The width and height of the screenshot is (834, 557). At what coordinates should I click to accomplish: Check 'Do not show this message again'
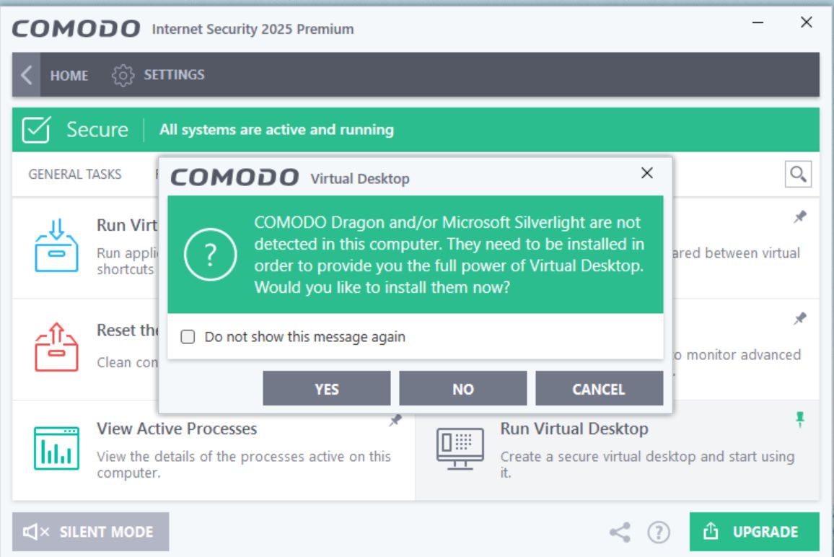(x=188, y=337)
